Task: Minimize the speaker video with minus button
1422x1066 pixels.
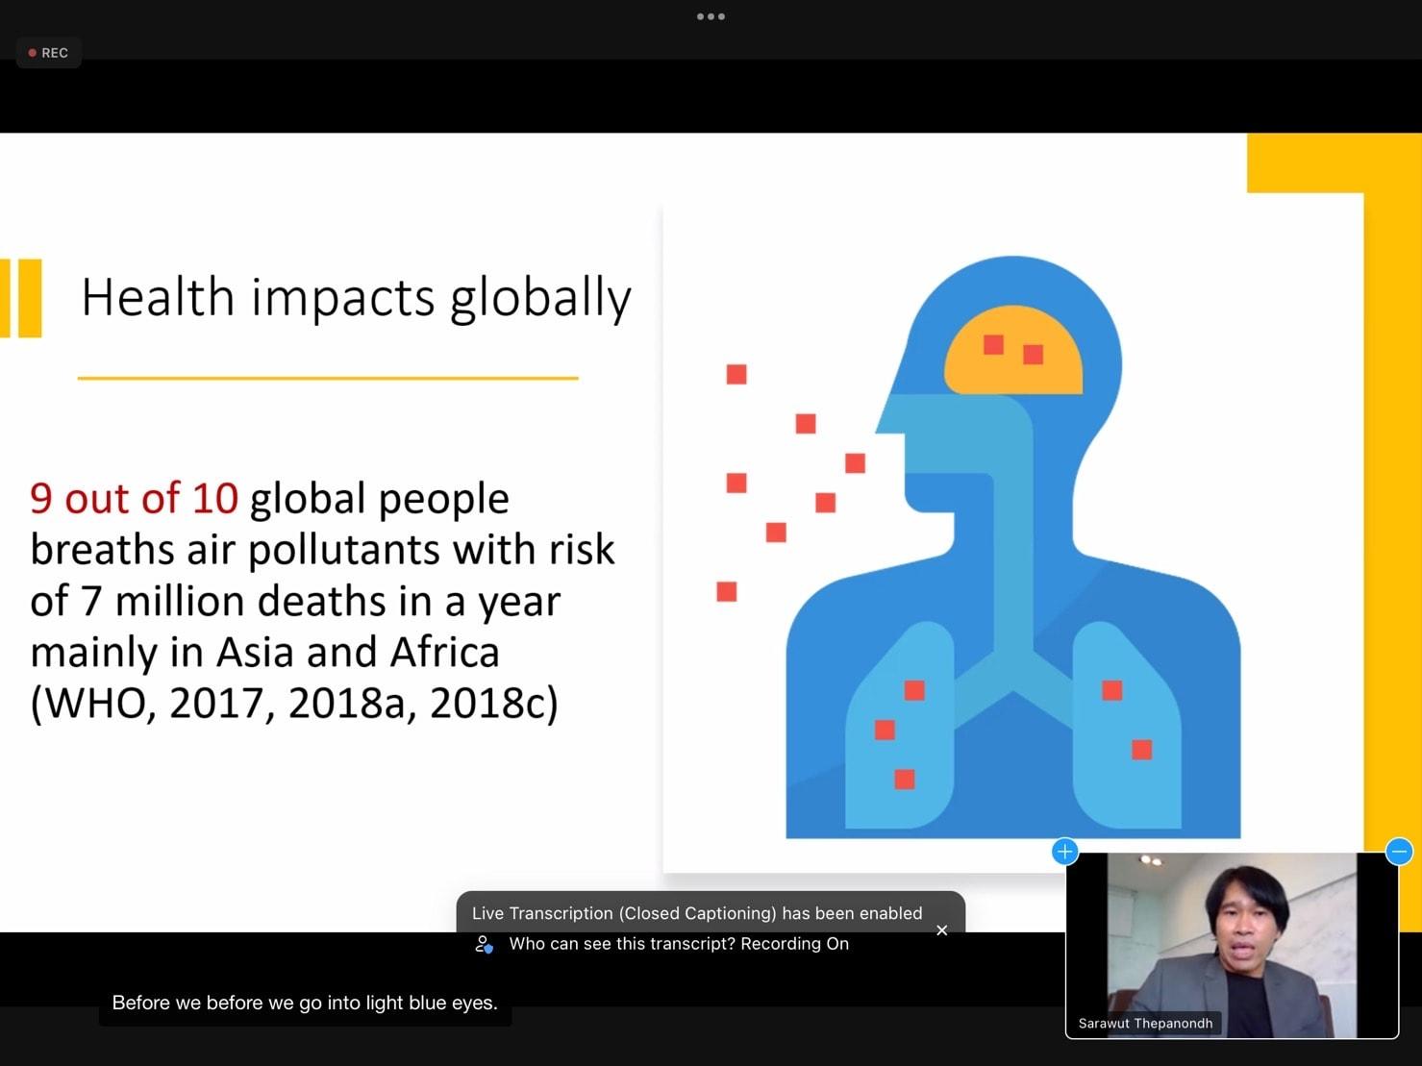Action: coord(1399,852)
